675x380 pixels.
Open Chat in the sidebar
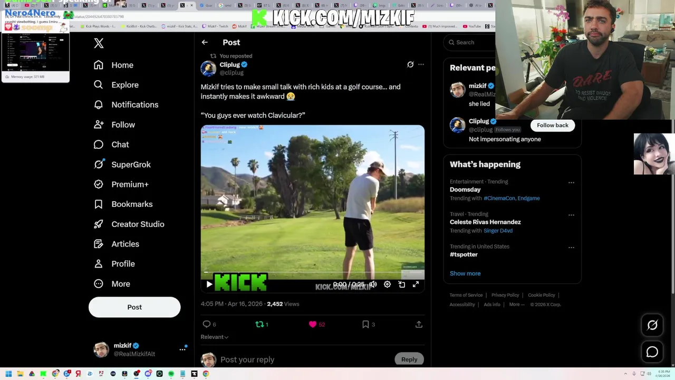(111, 145)
